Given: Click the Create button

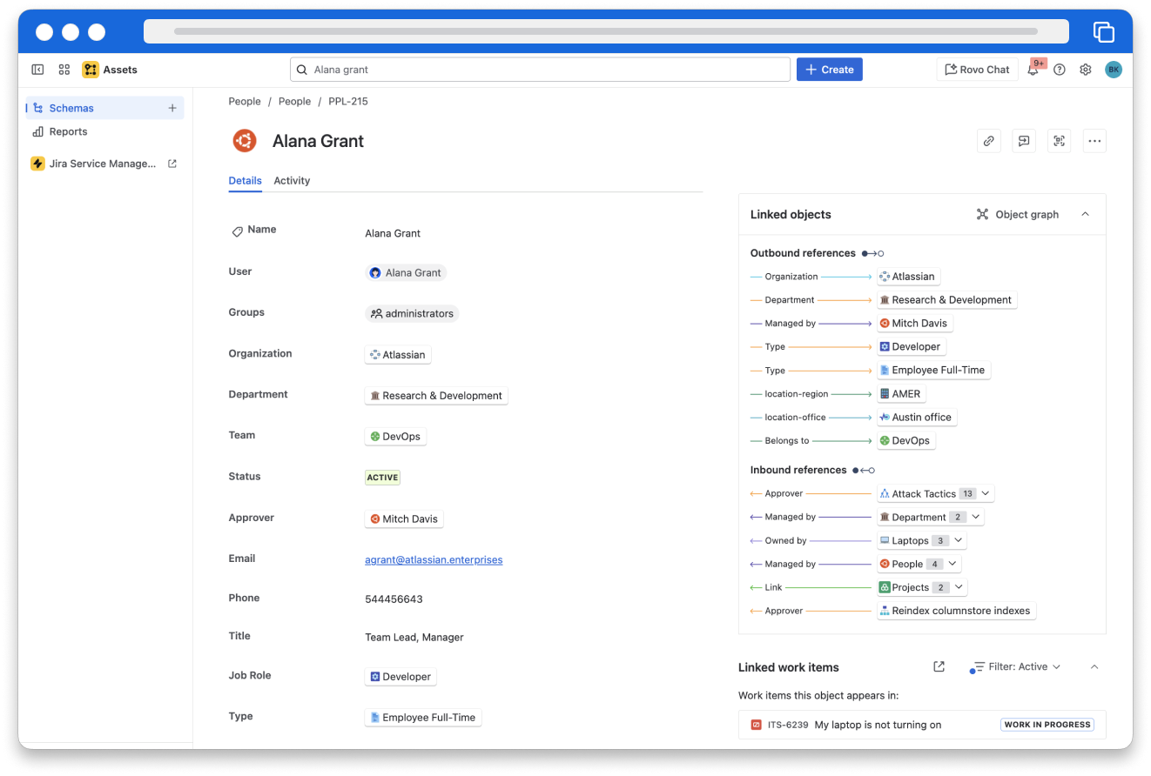Looking at the screenshot, I should pyautogui.click(x=829, y=70).
